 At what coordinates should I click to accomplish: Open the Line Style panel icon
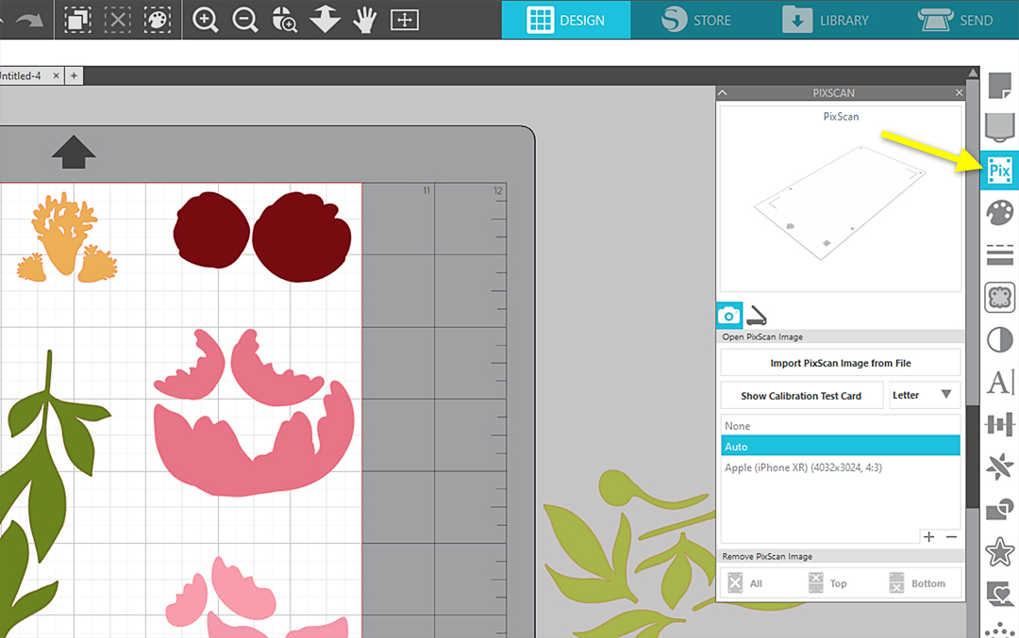pos(999,254)
